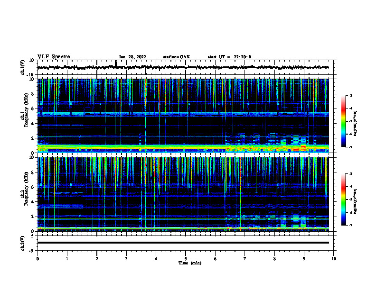Click the "Time (min)" x-axis label

190,263
